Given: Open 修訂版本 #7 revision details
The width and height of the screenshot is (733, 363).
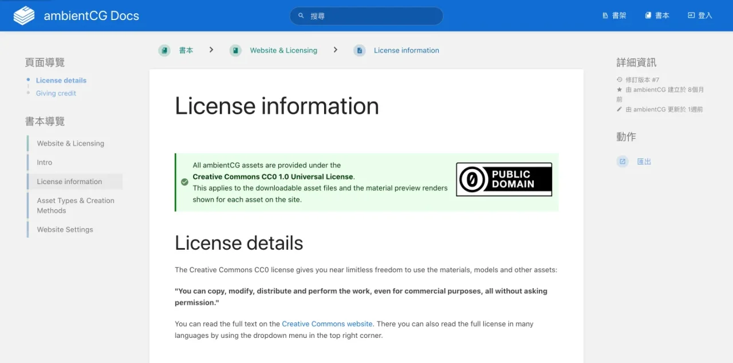Looking at the screenshot, I should pyautogui.click(x=643, y=79).
